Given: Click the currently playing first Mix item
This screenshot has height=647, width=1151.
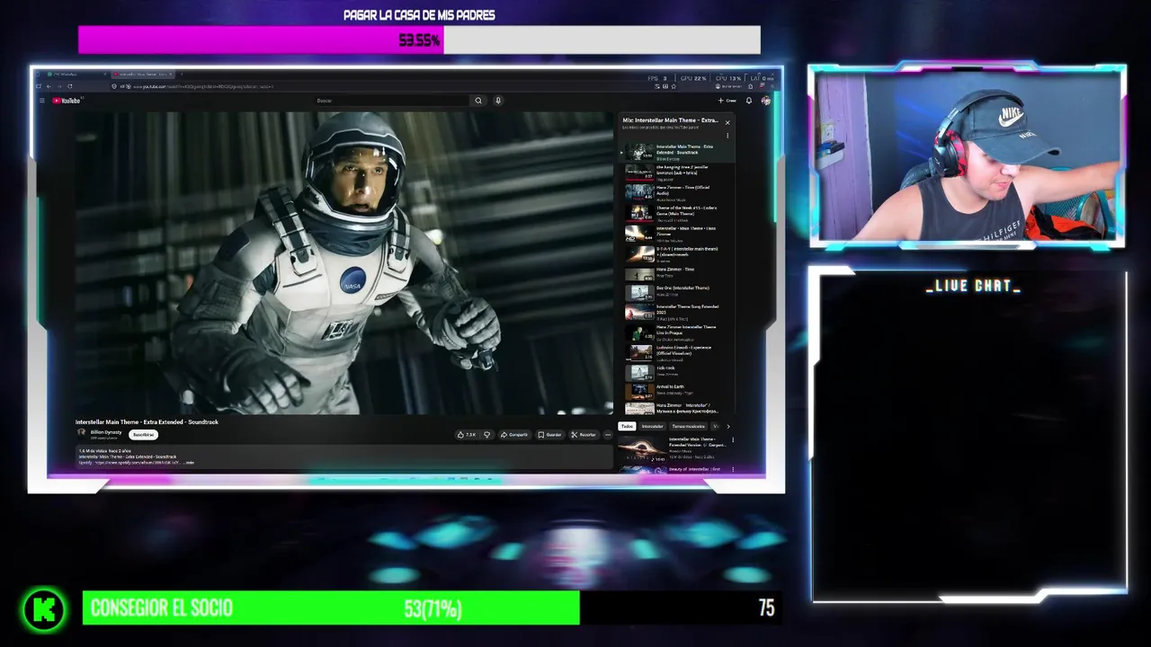Looking at the screenshot, I should 678,152.
